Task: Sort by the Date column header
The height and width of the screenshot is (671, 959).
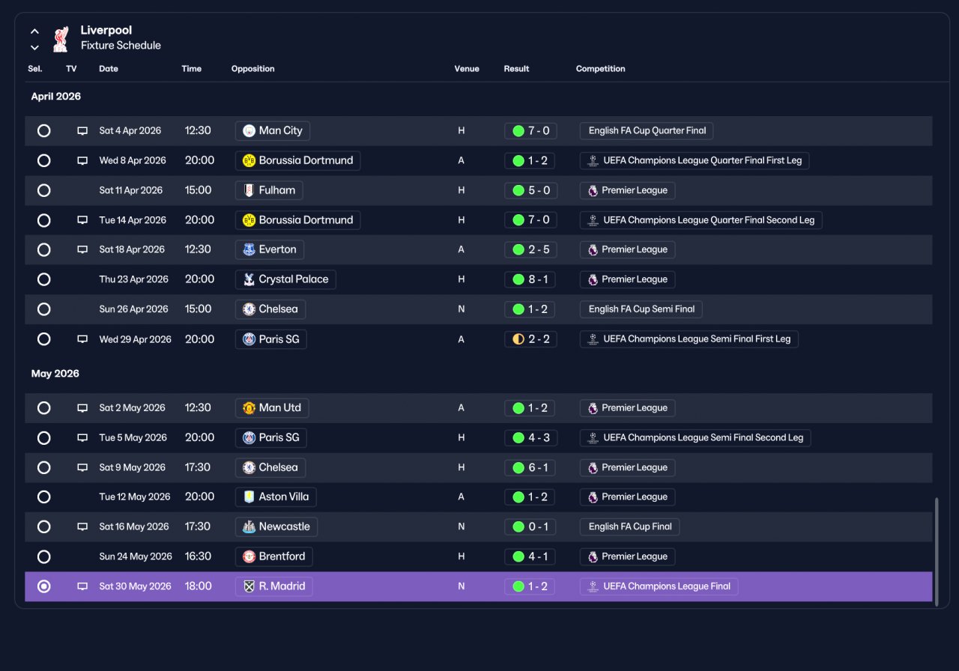Action: 109,69
